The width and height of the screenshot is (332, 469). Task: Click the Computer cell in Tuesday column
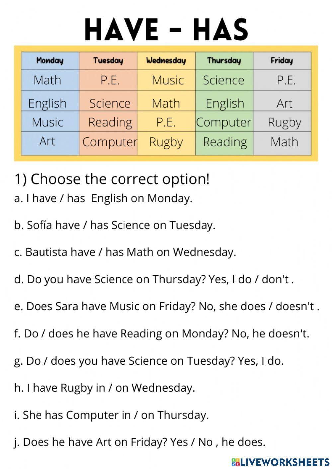click(109, 142)
